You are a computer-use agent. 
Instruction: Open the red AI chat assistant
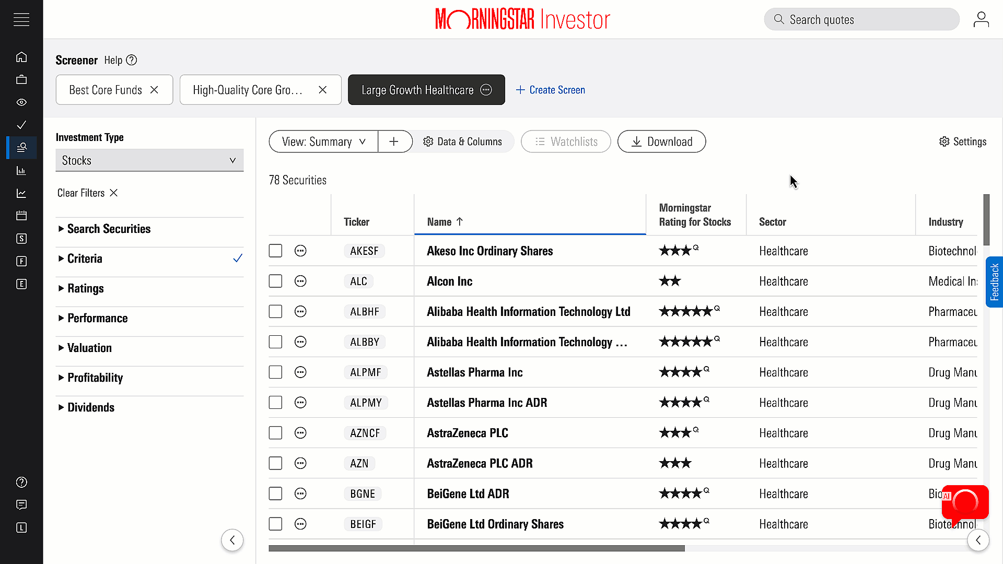tap(965, 502)
